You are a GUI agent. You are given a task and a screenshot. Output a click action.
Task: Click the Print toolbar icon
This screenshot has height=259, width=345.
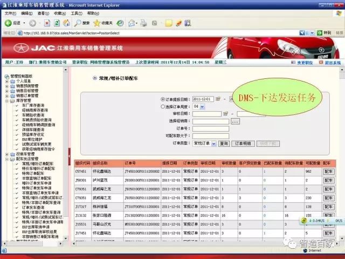click(x=143, y=23)
